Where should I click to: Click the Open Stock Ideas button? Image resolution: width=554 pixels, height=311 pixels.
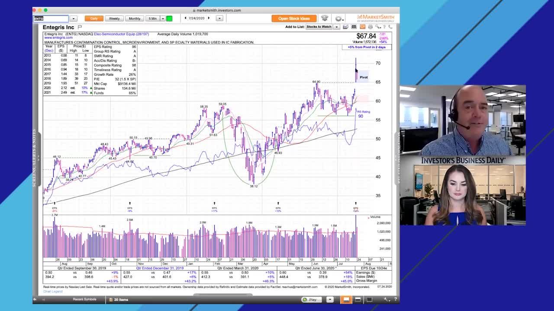click(x=294, y=19)
